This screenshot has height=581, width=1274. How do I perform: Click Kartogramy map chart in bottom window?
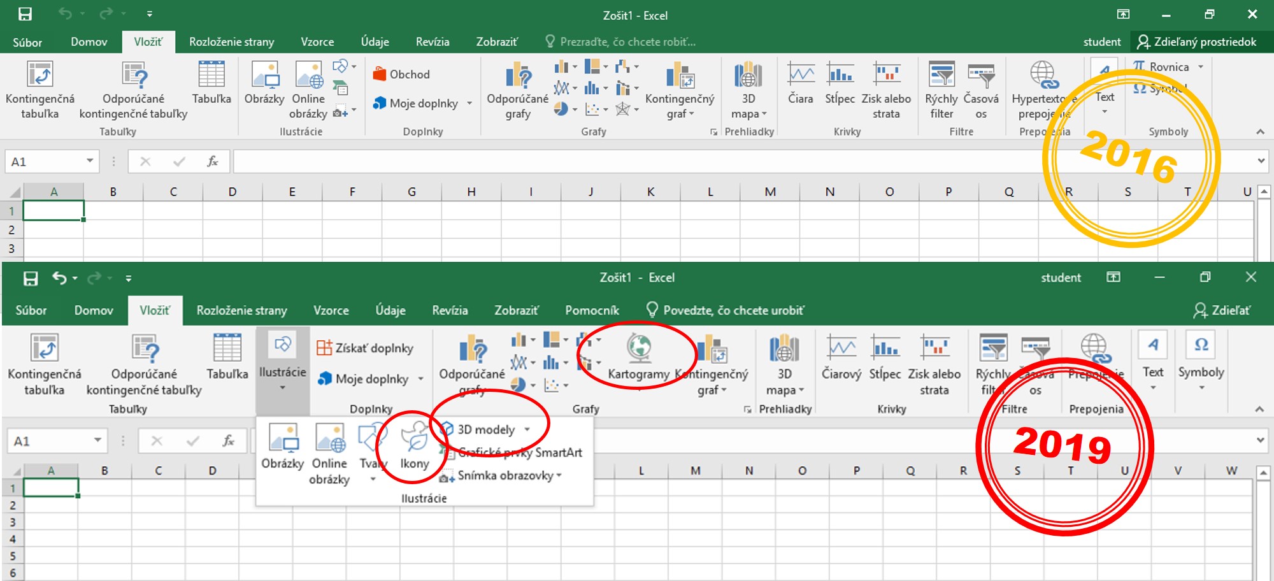click(639, 358)
